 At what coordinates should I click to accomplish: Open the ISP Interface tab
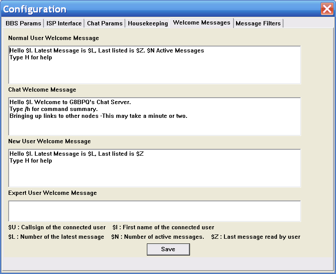tap(64, 23)
